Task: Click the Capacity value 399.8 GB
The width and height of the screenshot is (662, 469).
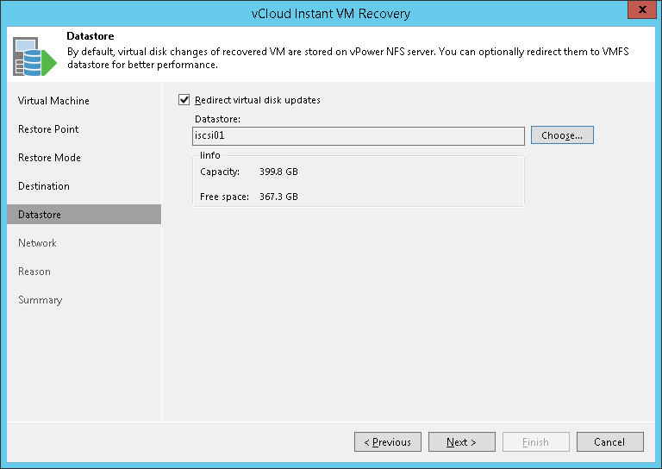Action: pos(278,172)
